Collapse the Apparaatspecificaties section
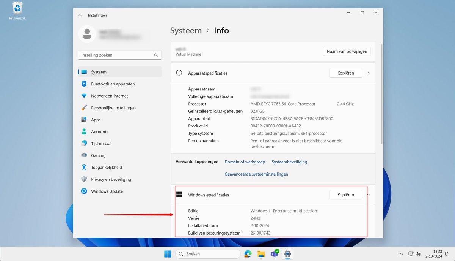 [368, 73]
